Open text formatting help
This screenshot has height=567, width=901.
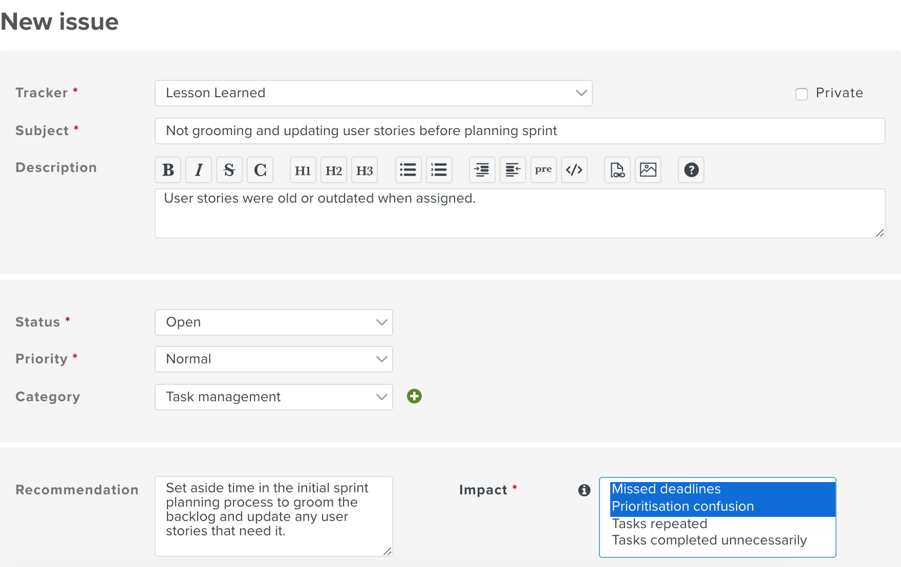pyautogui.click(x=691, y=170)
